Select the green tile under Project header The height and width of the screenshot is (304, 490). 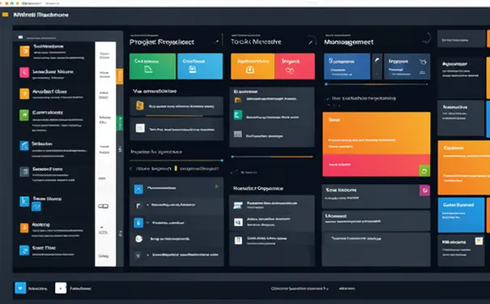152,66
